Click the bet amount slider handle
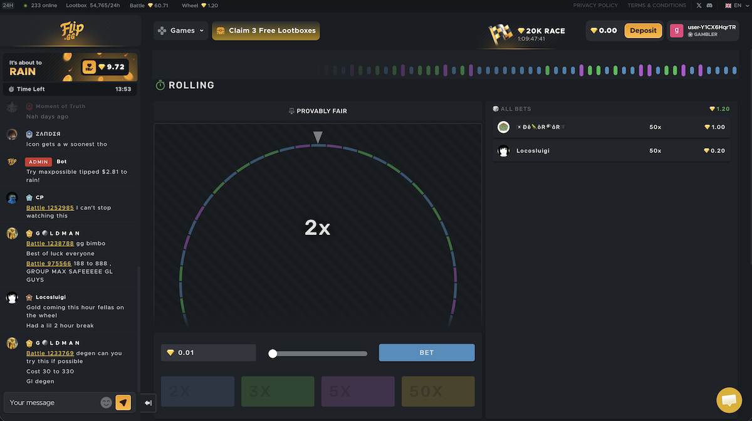 click(x=273, y=353)
